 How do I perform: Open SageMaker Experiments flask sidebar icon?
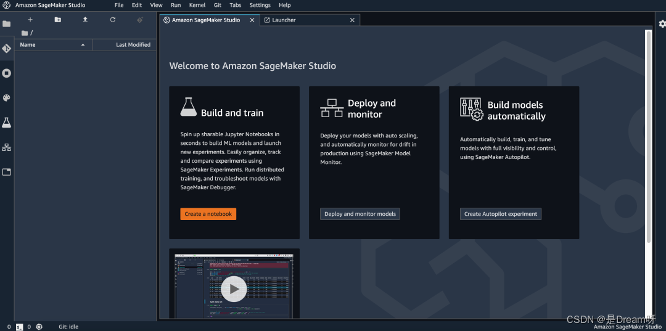(6, 123)
